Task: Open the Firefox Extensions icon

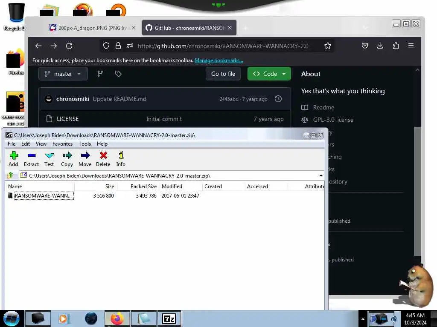Action: pyautogui.click(x=396, y=46)
